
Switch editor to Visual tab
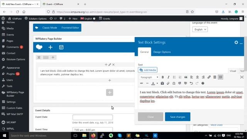[233, 71]
